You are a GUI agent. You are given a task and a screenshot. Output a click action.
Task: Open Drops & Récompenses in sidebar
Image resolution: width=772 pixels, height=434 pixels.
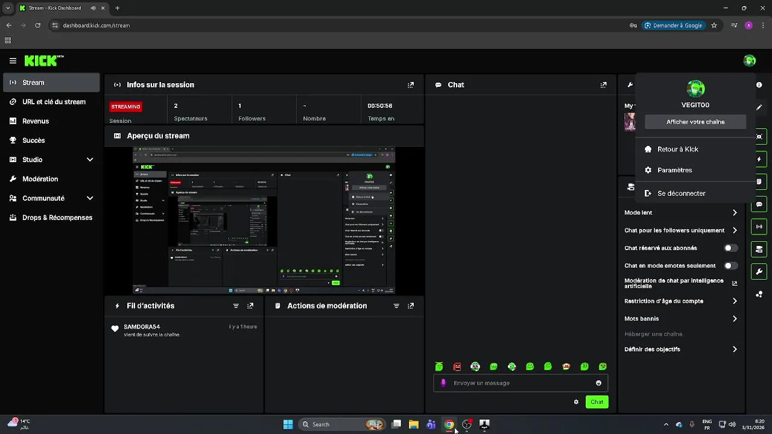click(x=51, y=218)
